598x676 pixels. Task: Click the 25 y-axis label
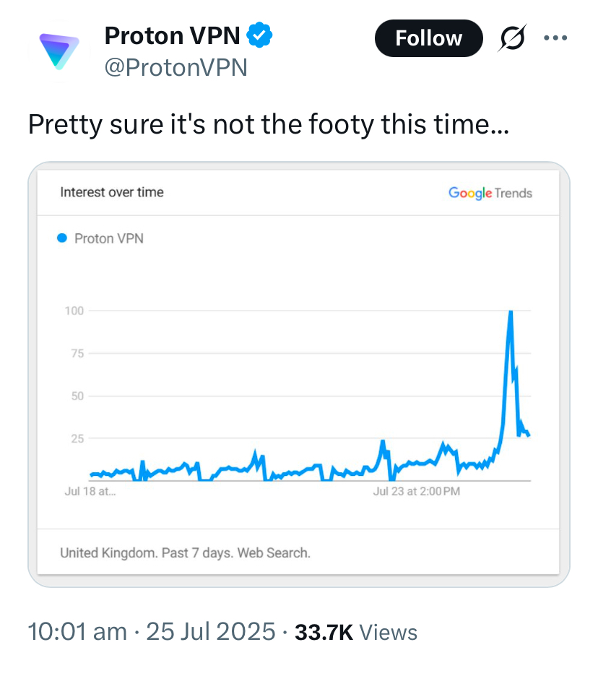[x=77, y=438]
